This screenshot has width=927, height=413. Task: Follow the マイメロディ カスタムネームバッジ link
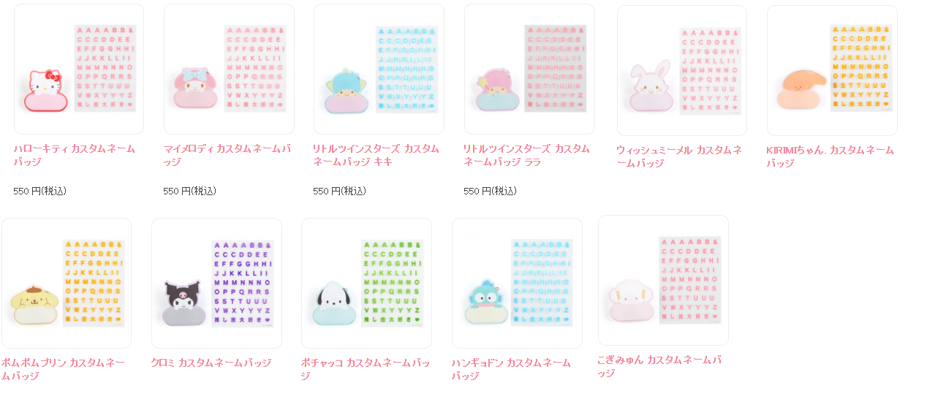[227, 155]
